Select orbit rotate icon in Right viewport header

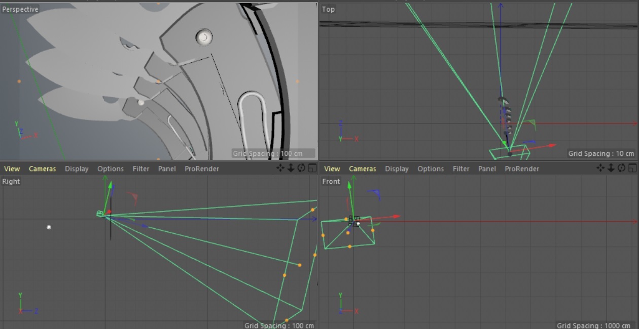click(302, 169)
